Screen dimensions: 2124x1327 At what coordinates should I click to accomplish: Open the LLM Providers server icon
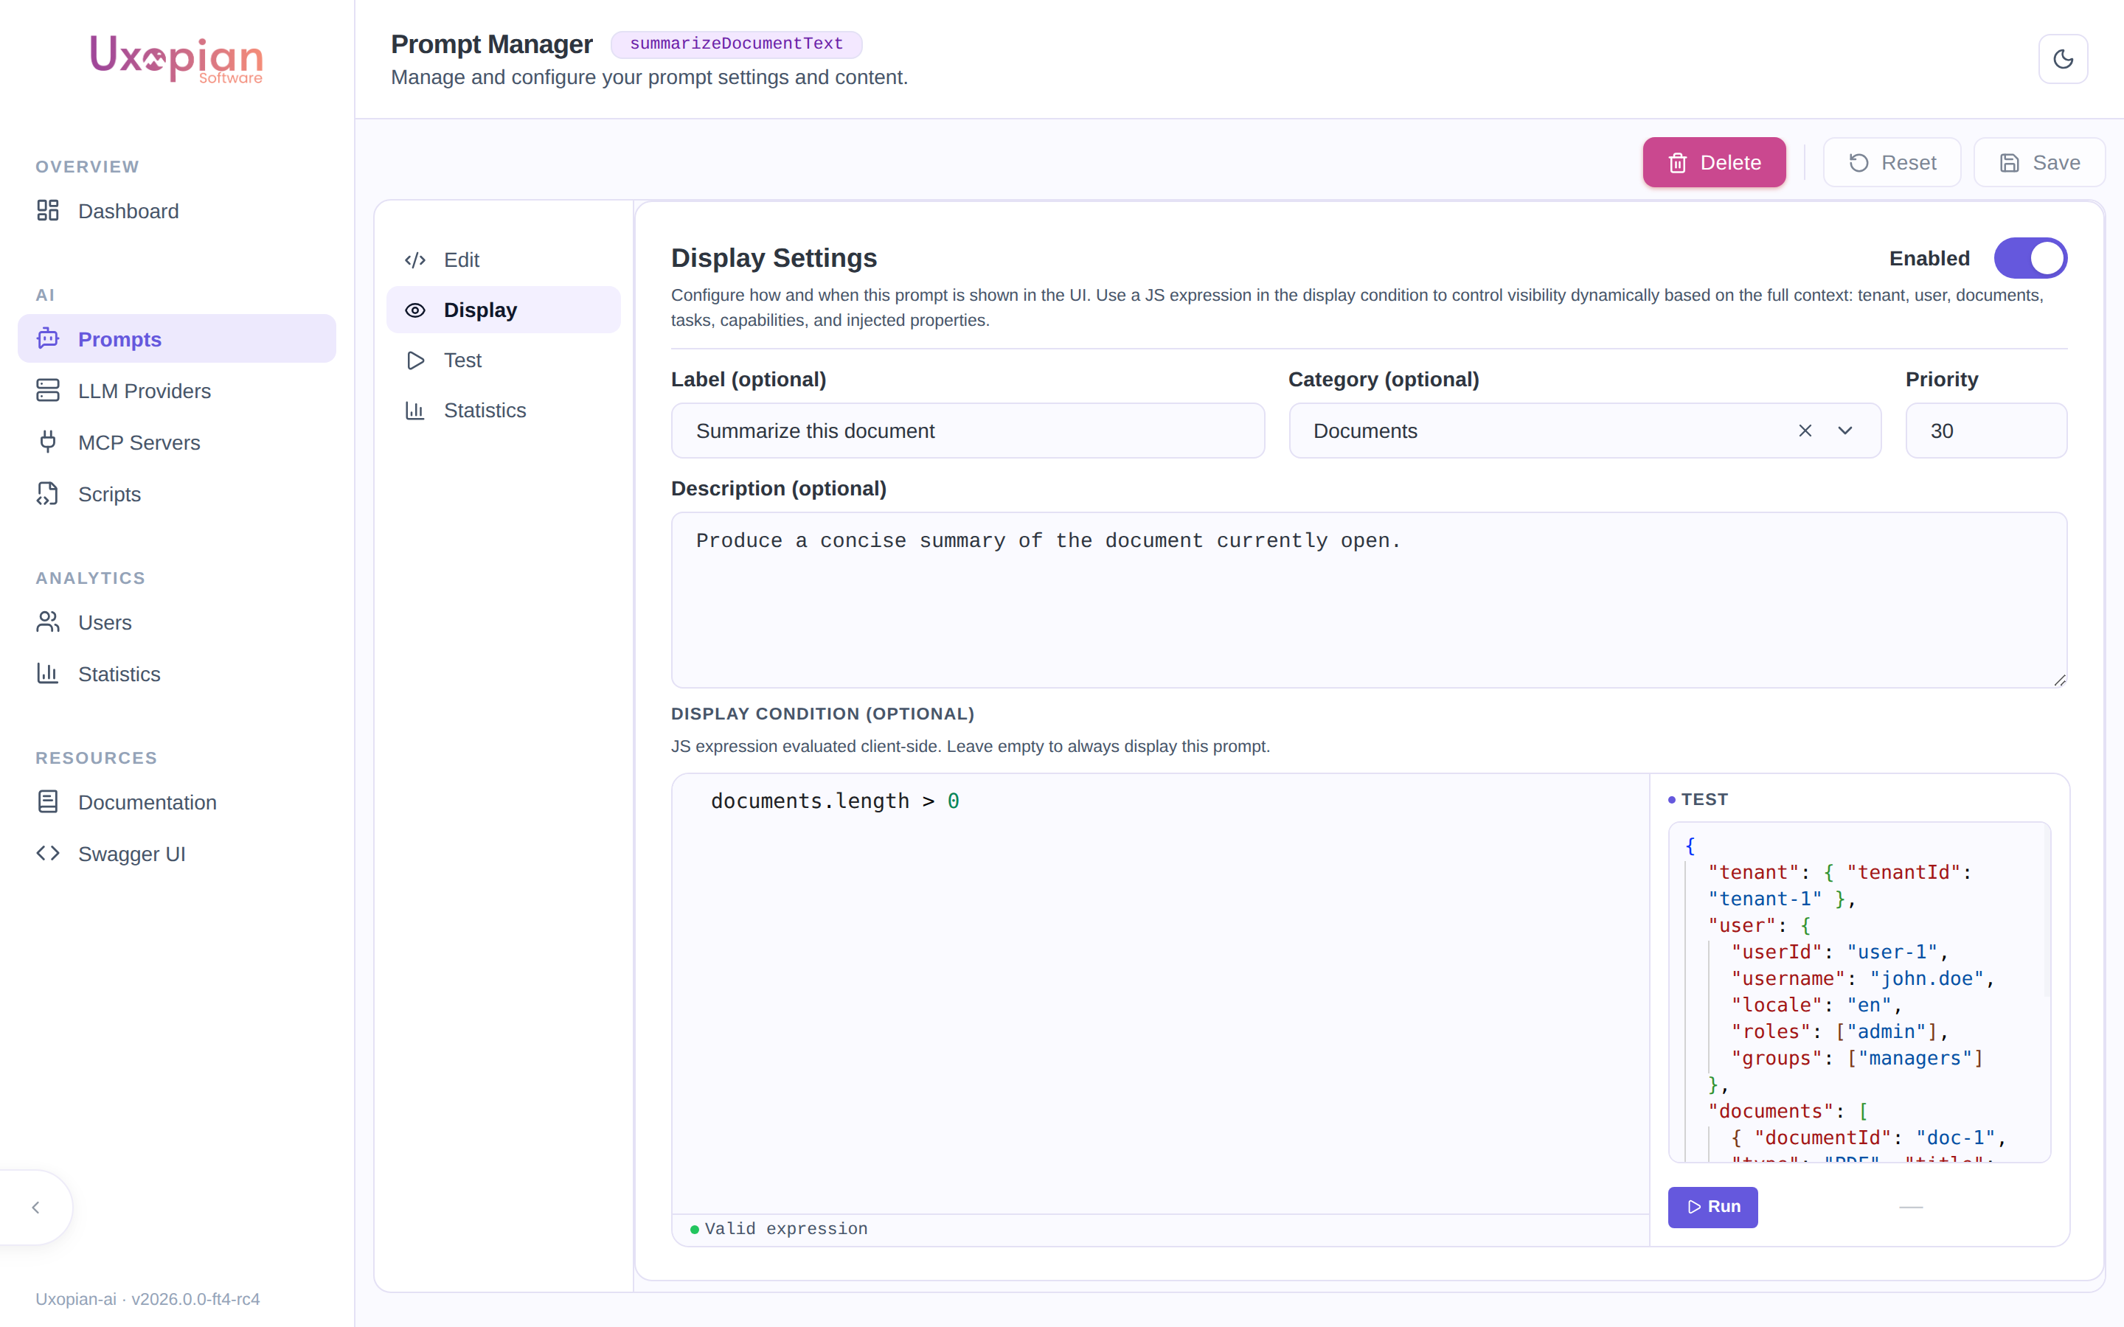pyautogui.click(x=47, y=391)
